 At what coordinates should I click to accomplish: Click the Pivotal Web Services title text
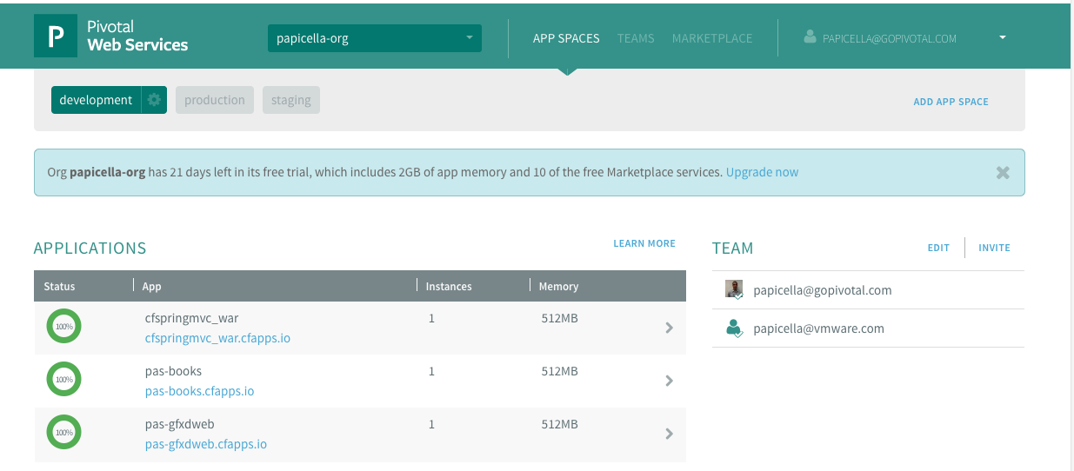point(137,36)
